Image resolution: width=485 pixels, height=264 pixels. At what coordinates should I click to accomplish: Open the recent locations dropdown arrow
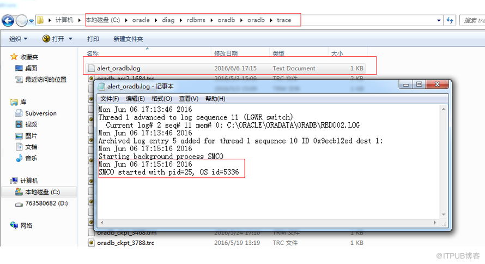pyautogui.click(x=31, y=21)
